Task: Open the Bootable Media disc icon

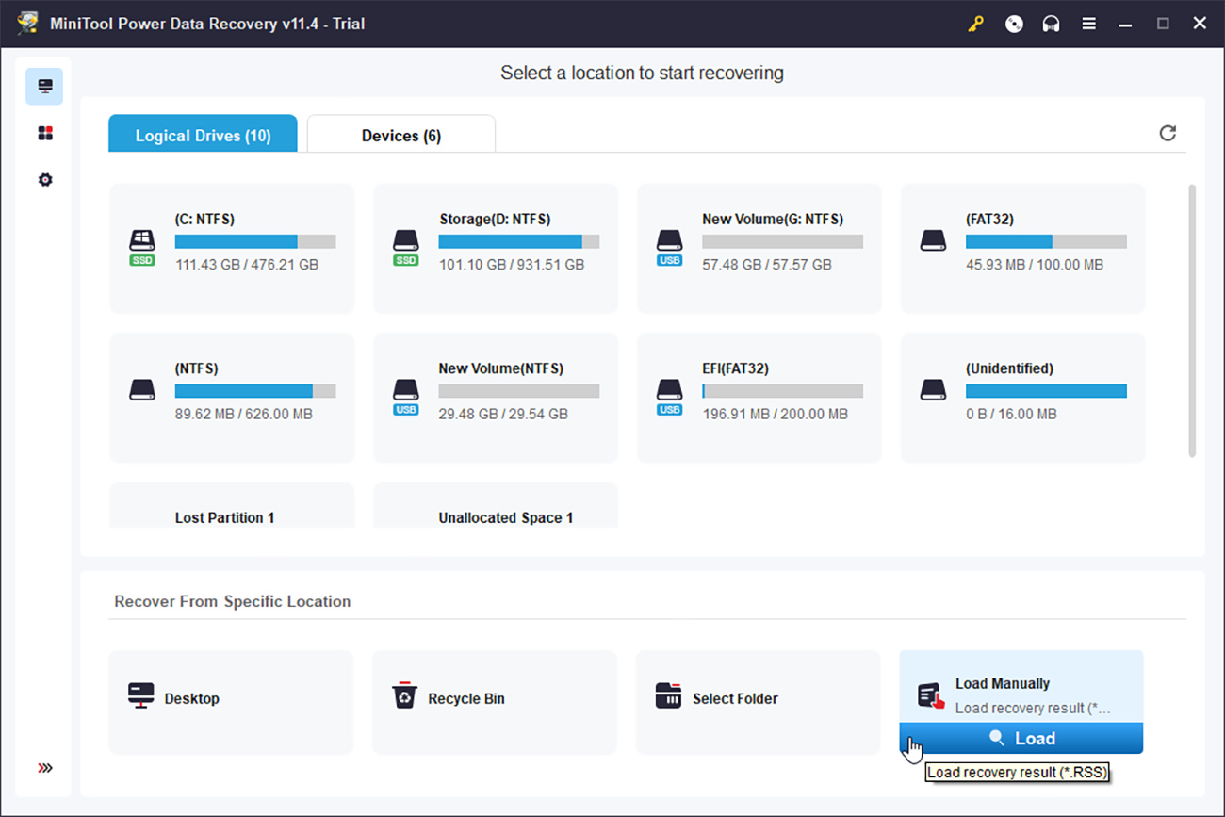Action: coord(1014,24)
